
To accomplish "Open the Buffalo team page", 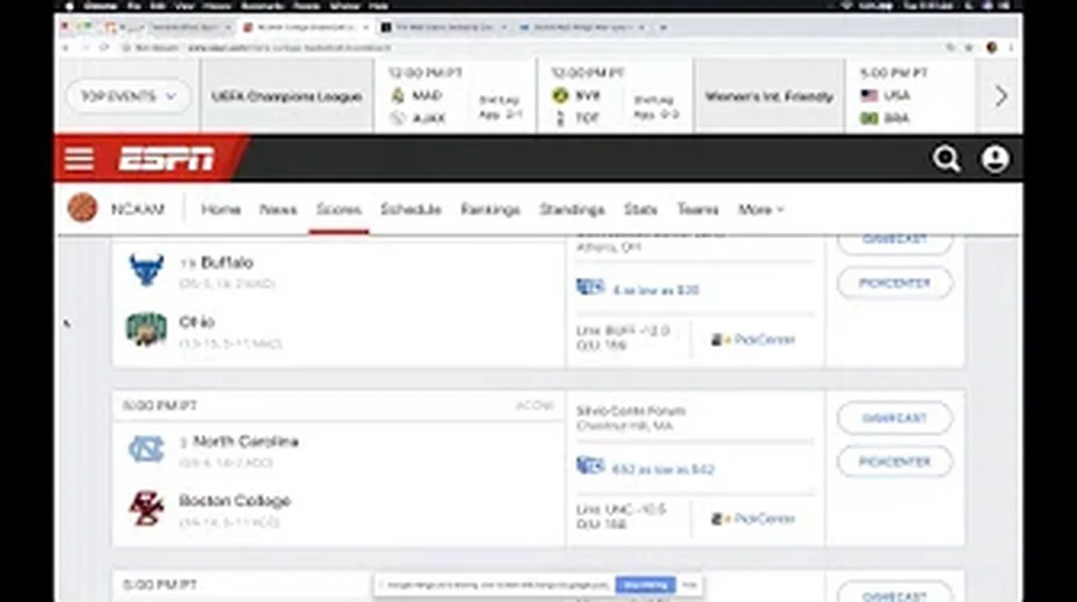I will (226, 262).
